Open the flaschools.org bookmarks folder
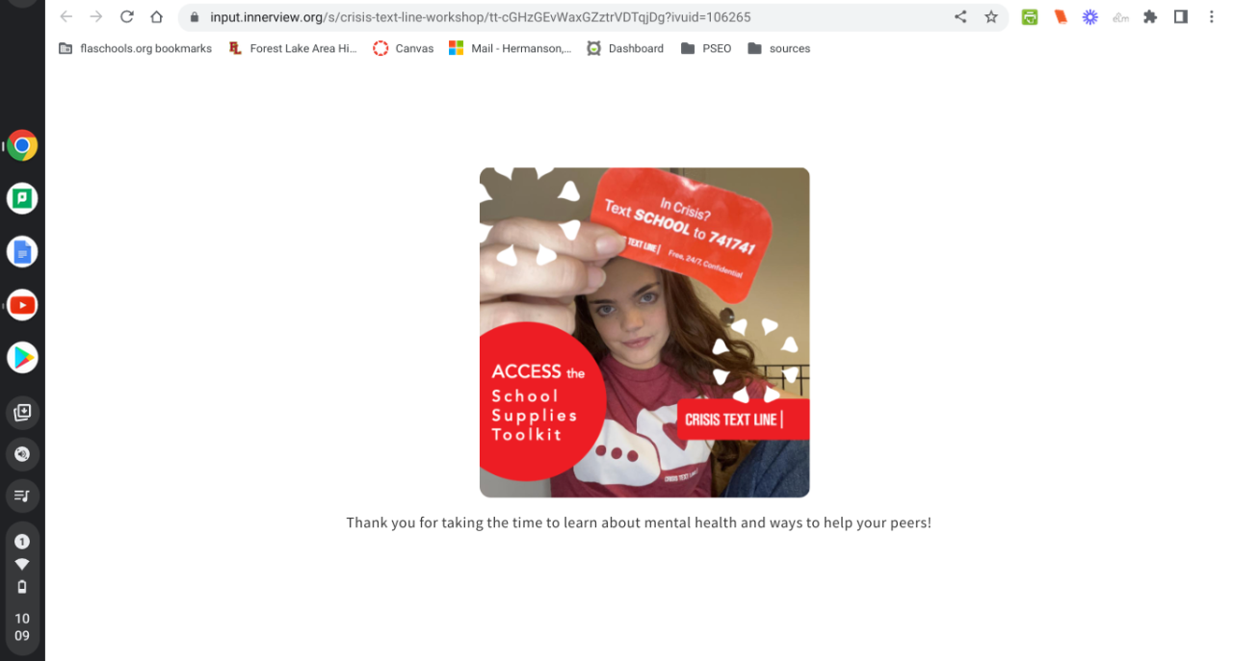The width and height of the screenshot is (1233, 661). tap(135, 48)
